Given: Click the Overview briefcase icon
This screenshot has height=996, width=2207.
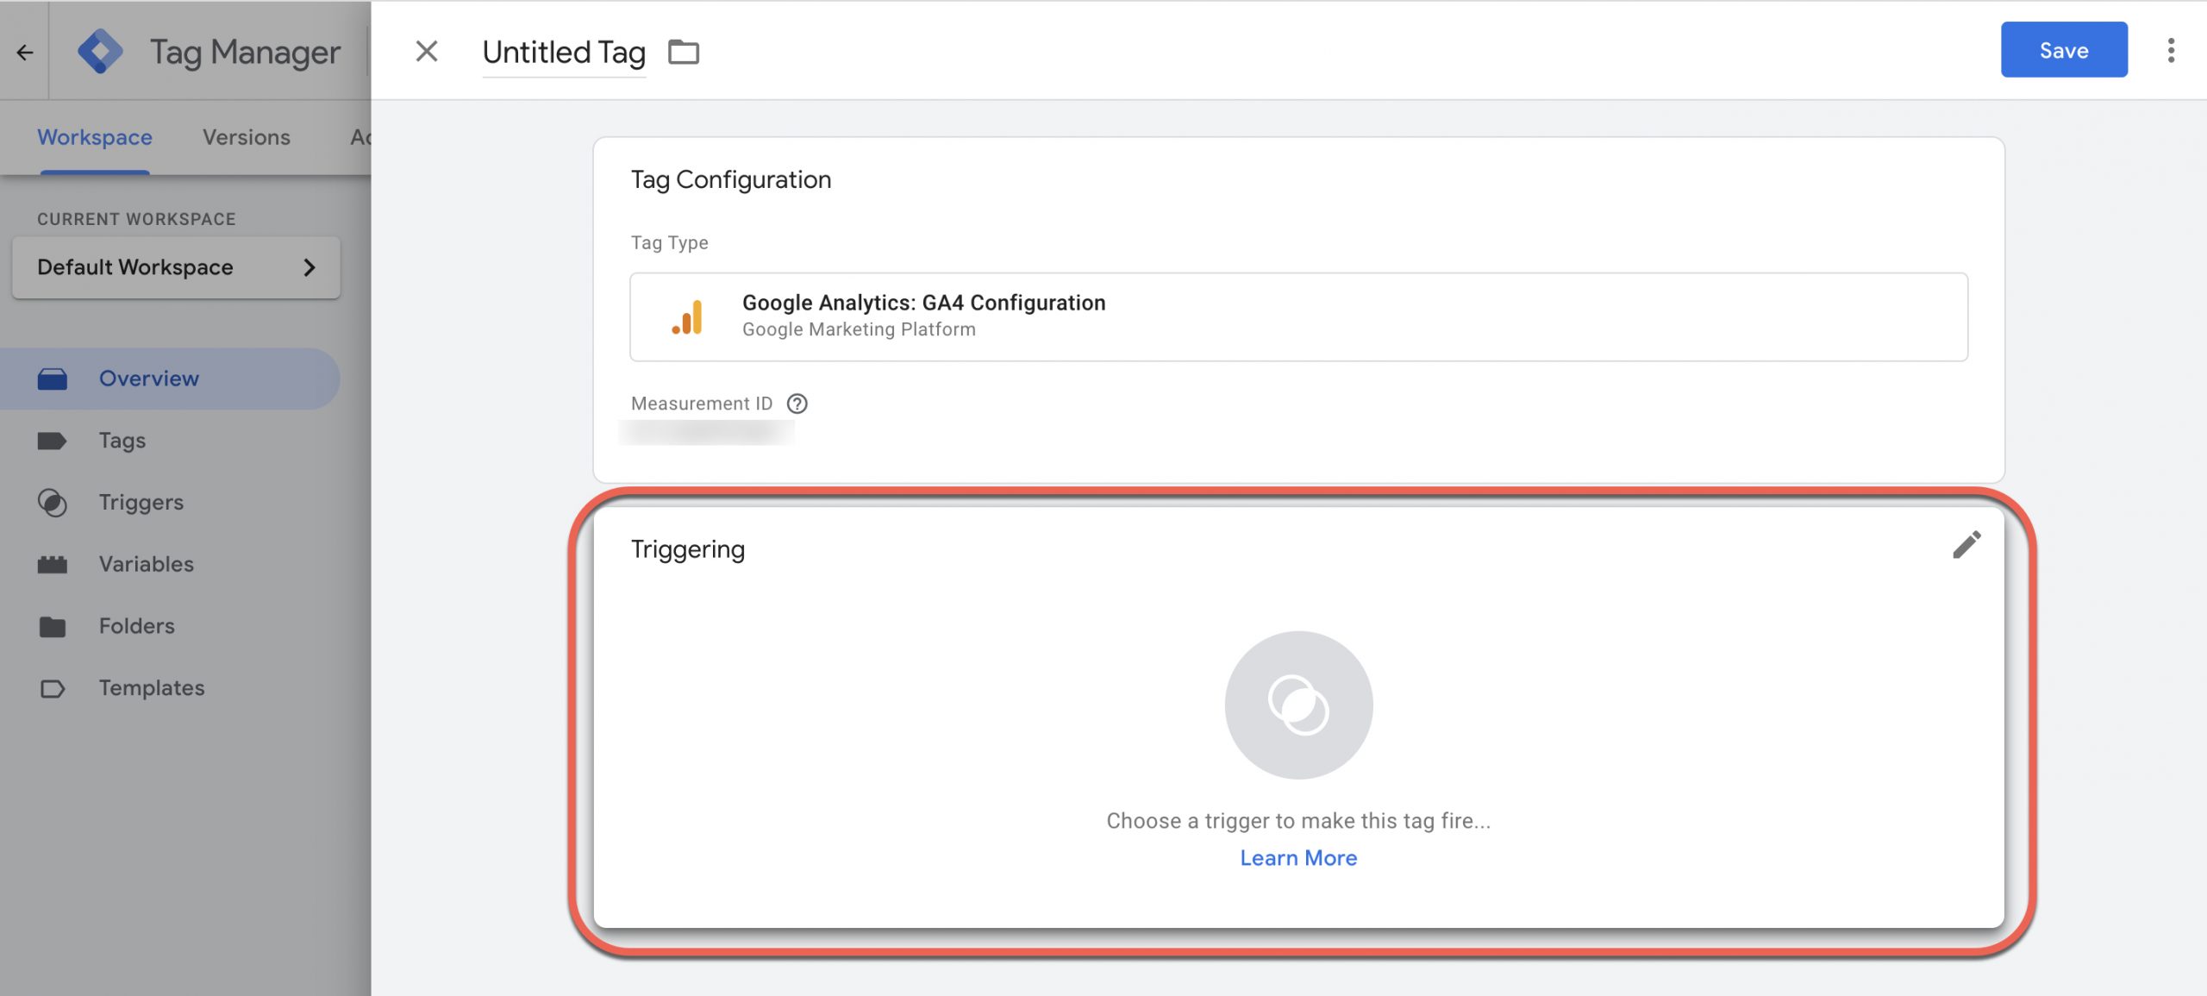Looking at the screenshot, I should 53,379.
